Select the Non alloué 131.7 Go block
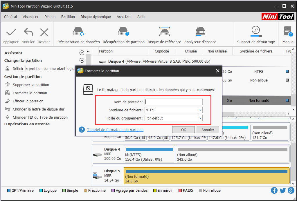Viewport: 297px width, 201px height. pos(270,132)
